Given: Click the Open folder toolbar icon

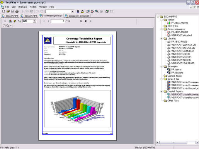Looking at the screenshot, I should click(x=8, y=11).
